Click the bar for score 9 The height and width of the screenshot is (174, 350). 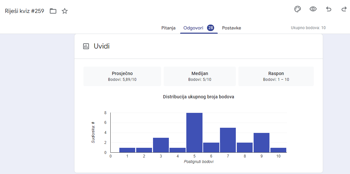click(x=261, y=143)
